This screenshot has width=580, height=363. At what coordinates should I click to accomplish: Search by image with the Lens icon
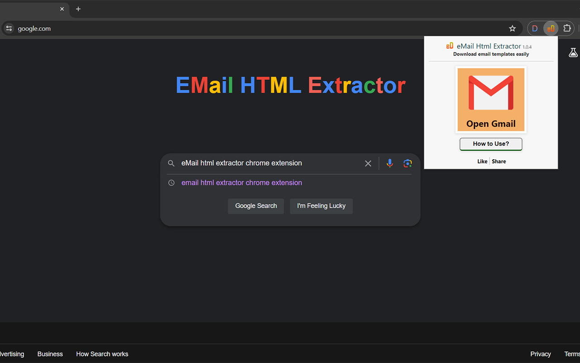pyautogui.click(x=407, y=163)
